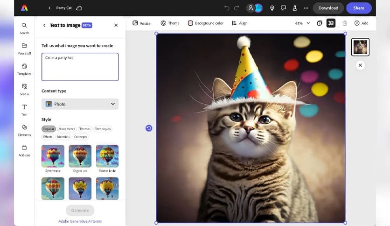Open the Templates panel in sidebar
Image resolution: width=390 pixels, height=226 pixels.
click(x=24, y=69)
